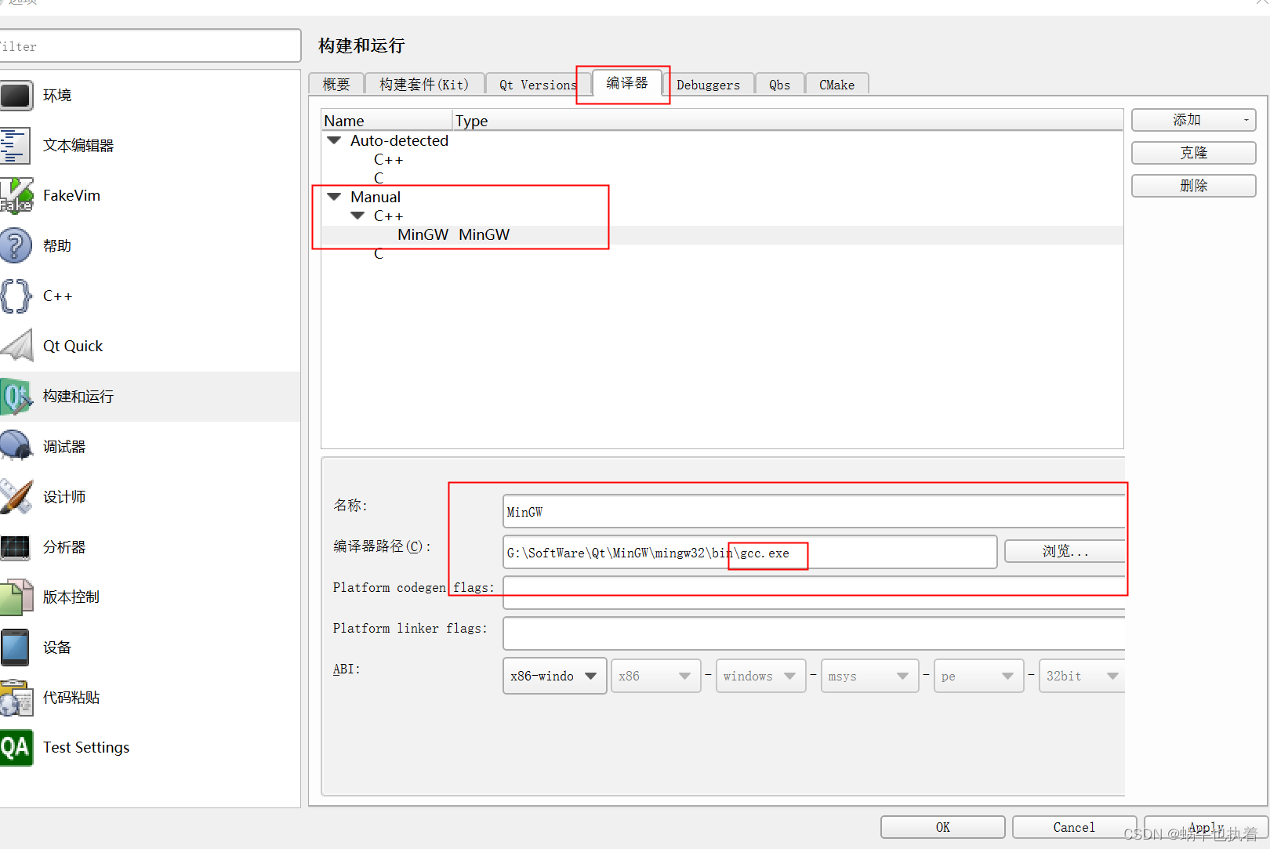Select the C item under Manual

(x=379, y=254)
